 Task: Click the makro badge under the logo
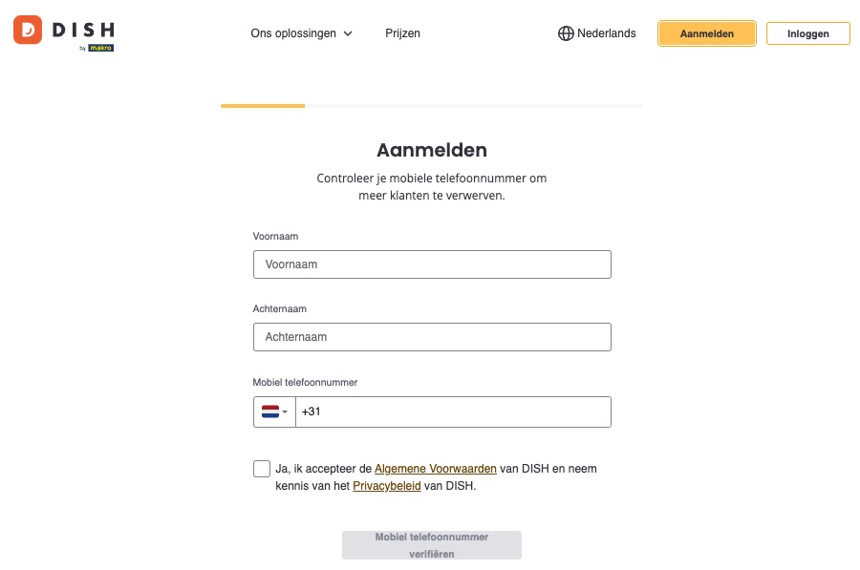101,48
